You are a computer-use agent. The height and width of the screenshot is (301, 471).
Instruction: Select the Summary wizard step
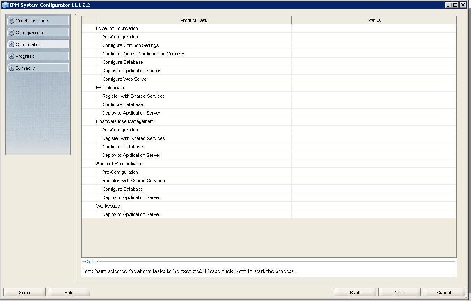[38, 68]
